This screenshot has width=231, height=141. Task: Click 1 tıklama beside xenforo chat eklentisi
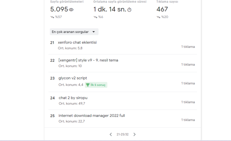tap(188, 47)
